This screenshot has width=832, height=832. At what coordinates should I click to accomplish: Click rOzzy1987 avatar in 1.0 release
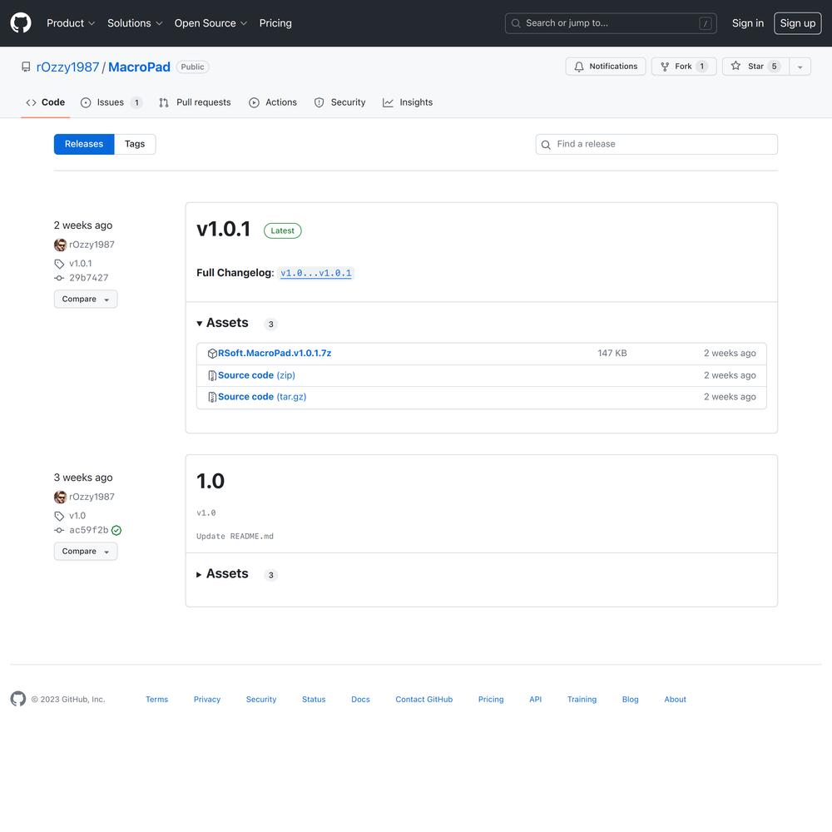pyautogui.click(x=60, y=497)
